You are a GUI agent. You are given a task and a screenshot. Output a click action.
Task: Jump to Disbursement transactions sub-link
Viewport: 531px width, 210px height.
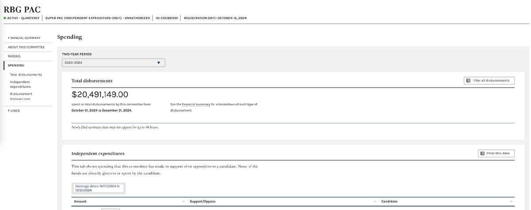click(x=21, y=96)
